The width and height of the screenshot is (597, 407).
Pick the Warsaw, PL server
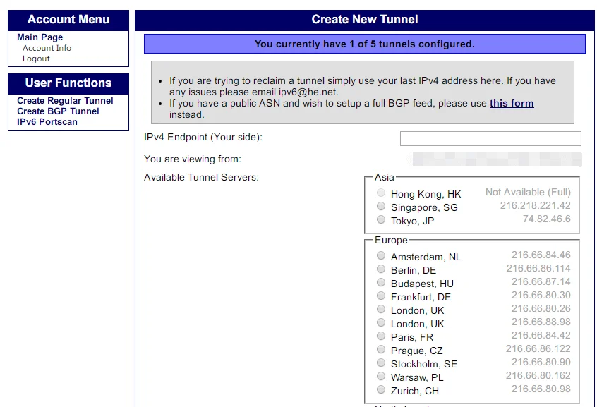(x=381, y=377)
